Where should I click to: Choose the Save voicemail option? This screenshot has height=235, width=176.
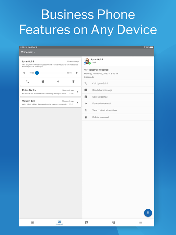tap(118, 97)
